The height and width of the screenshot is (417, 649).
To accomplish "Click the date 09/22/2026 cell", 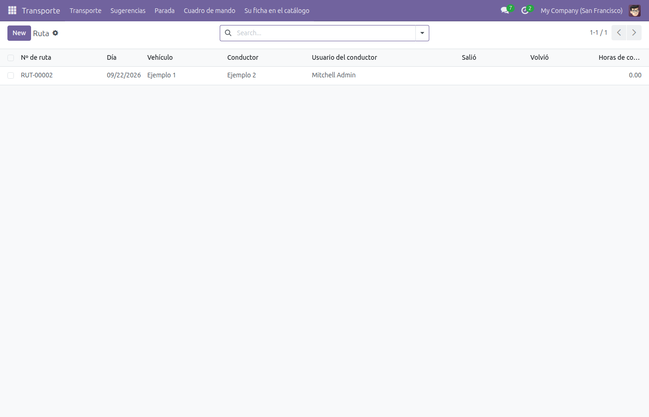I will point(124,75).
